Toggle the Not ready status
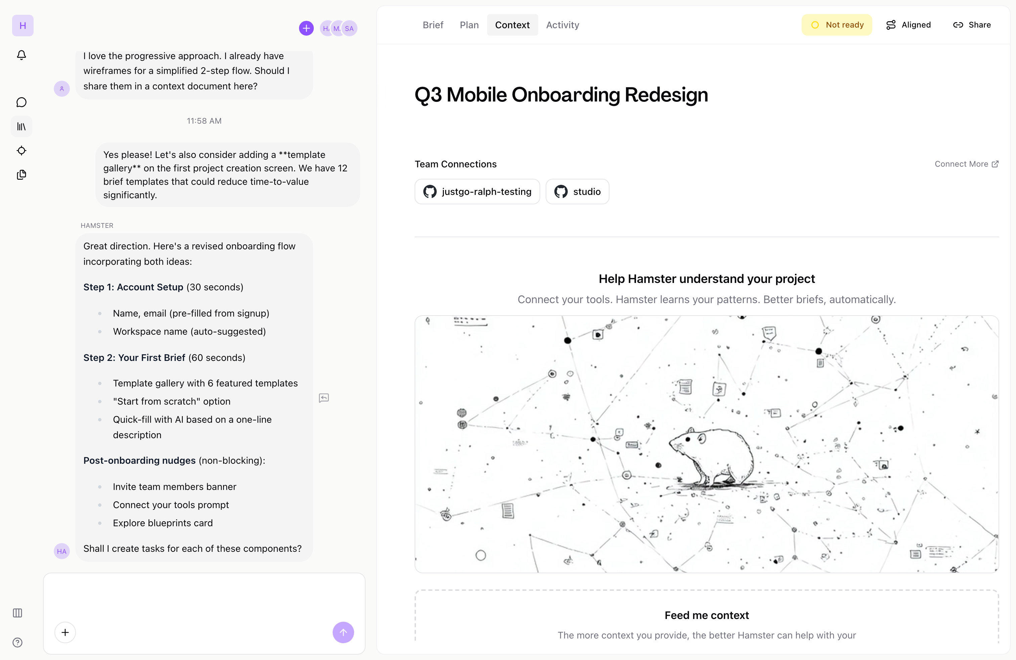 tap(837, 25)
